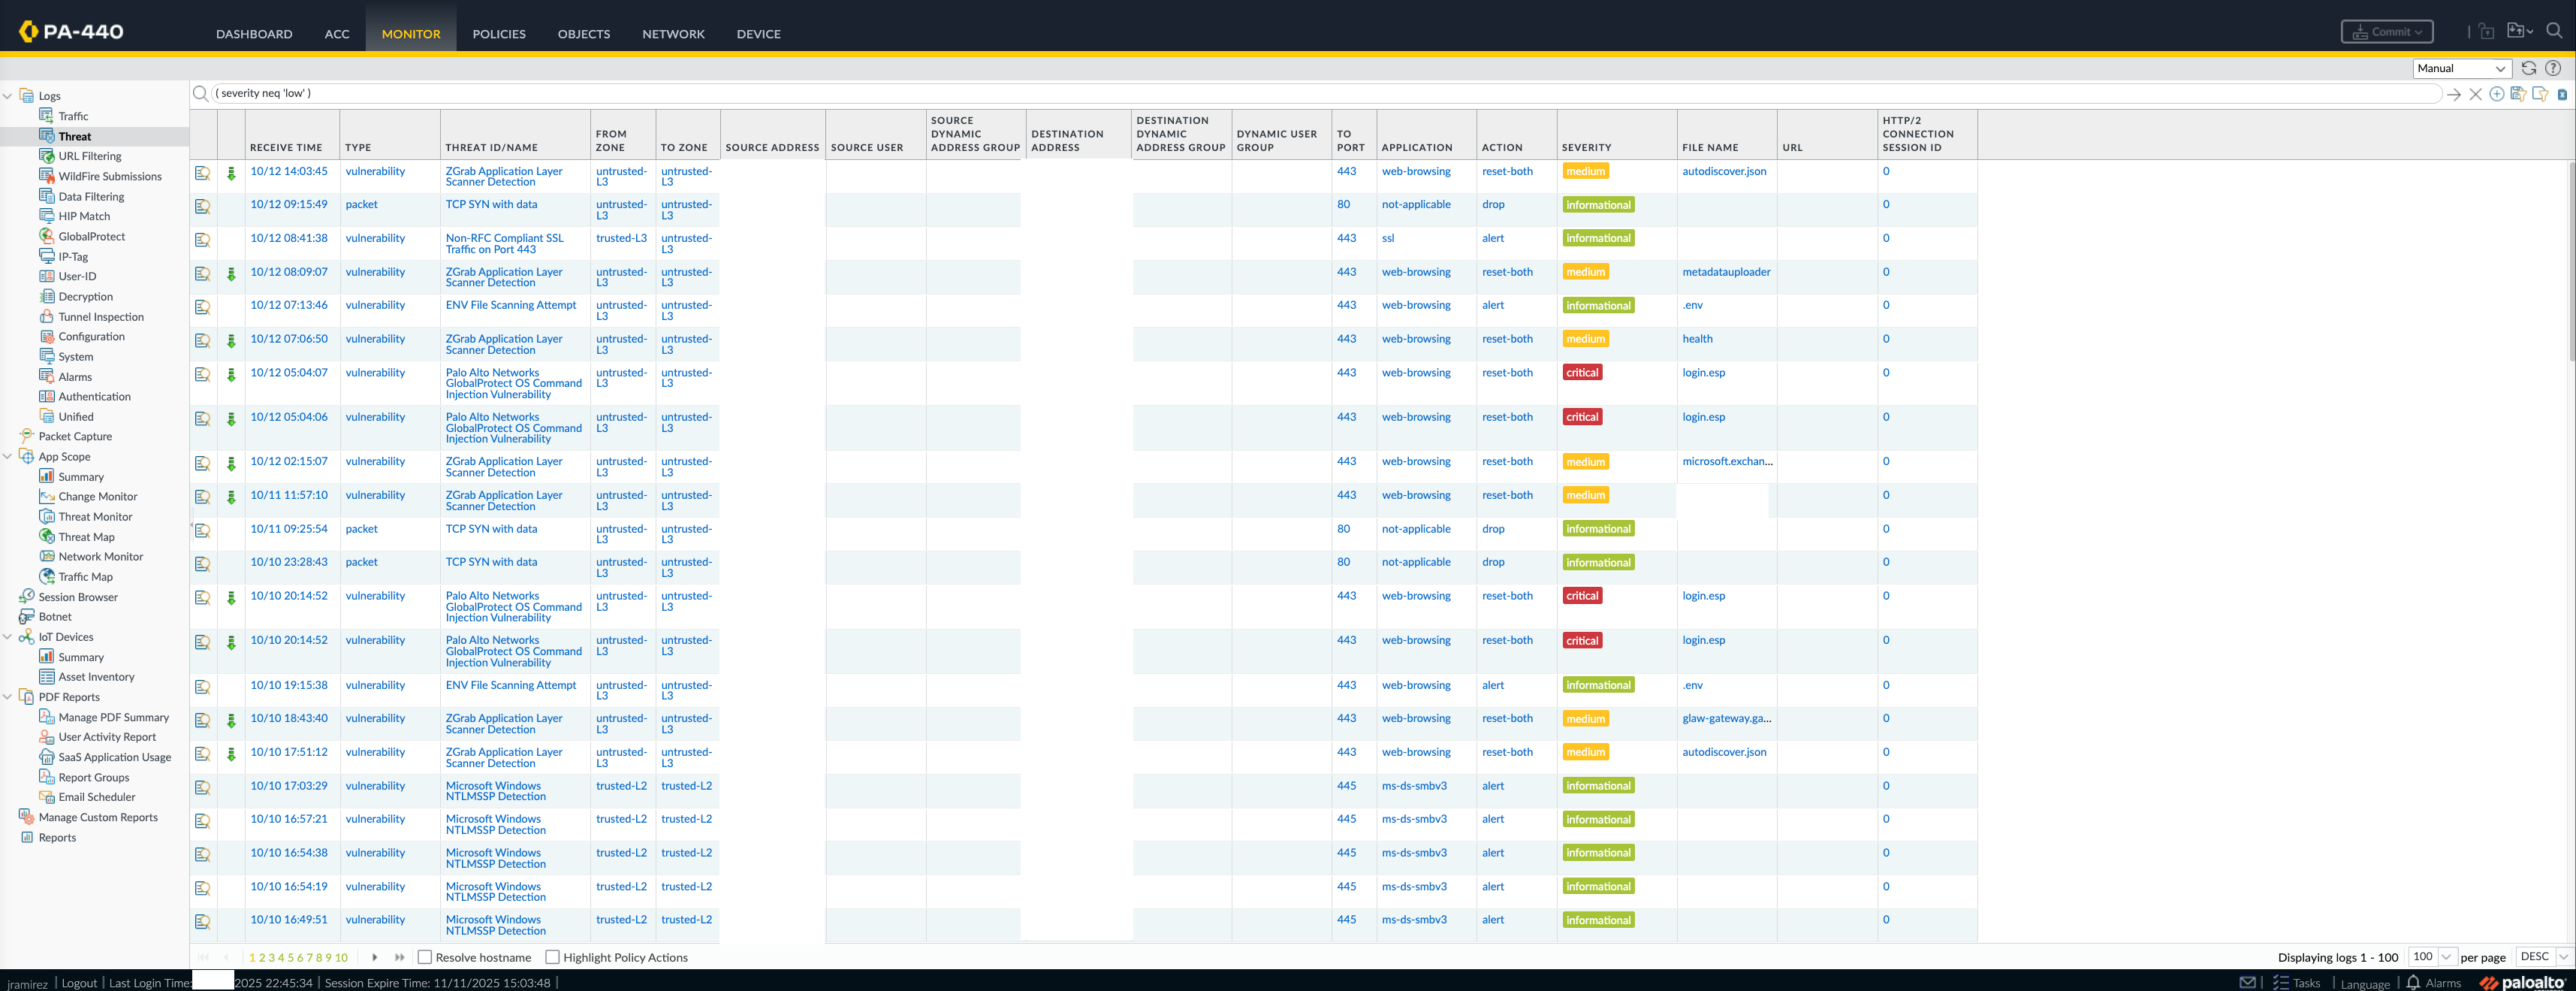
Task: Click the Load Filter icon
Action: (x=2539, y=94)
